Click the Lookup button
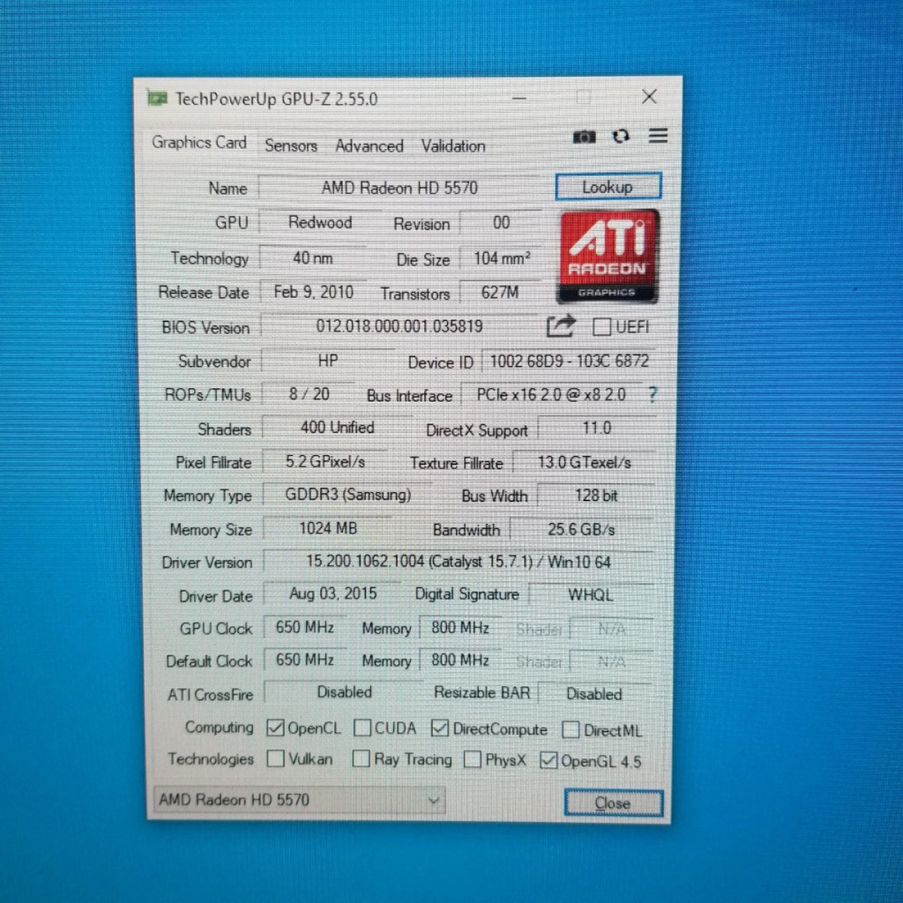The height and width of the screenshot is (903, 903). pos(608,187)
